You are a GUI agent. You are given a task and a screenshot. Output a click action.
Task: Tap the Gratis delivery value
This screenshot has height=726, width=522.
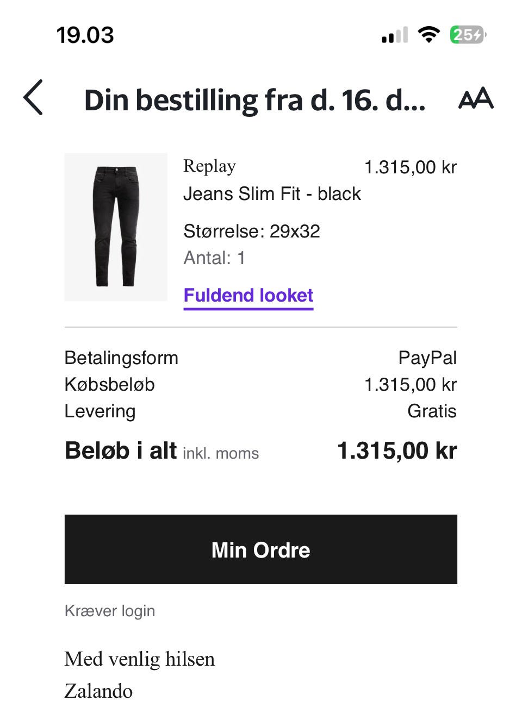coord(432,411)
